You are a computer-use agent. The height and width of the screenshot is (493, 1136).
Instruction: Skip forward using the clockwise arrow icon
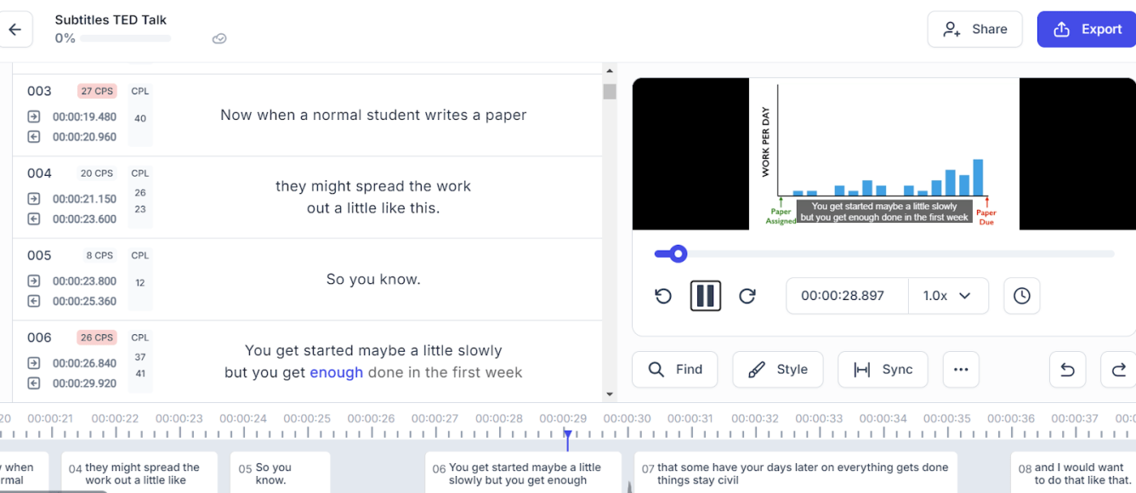(x=747, y=296)
